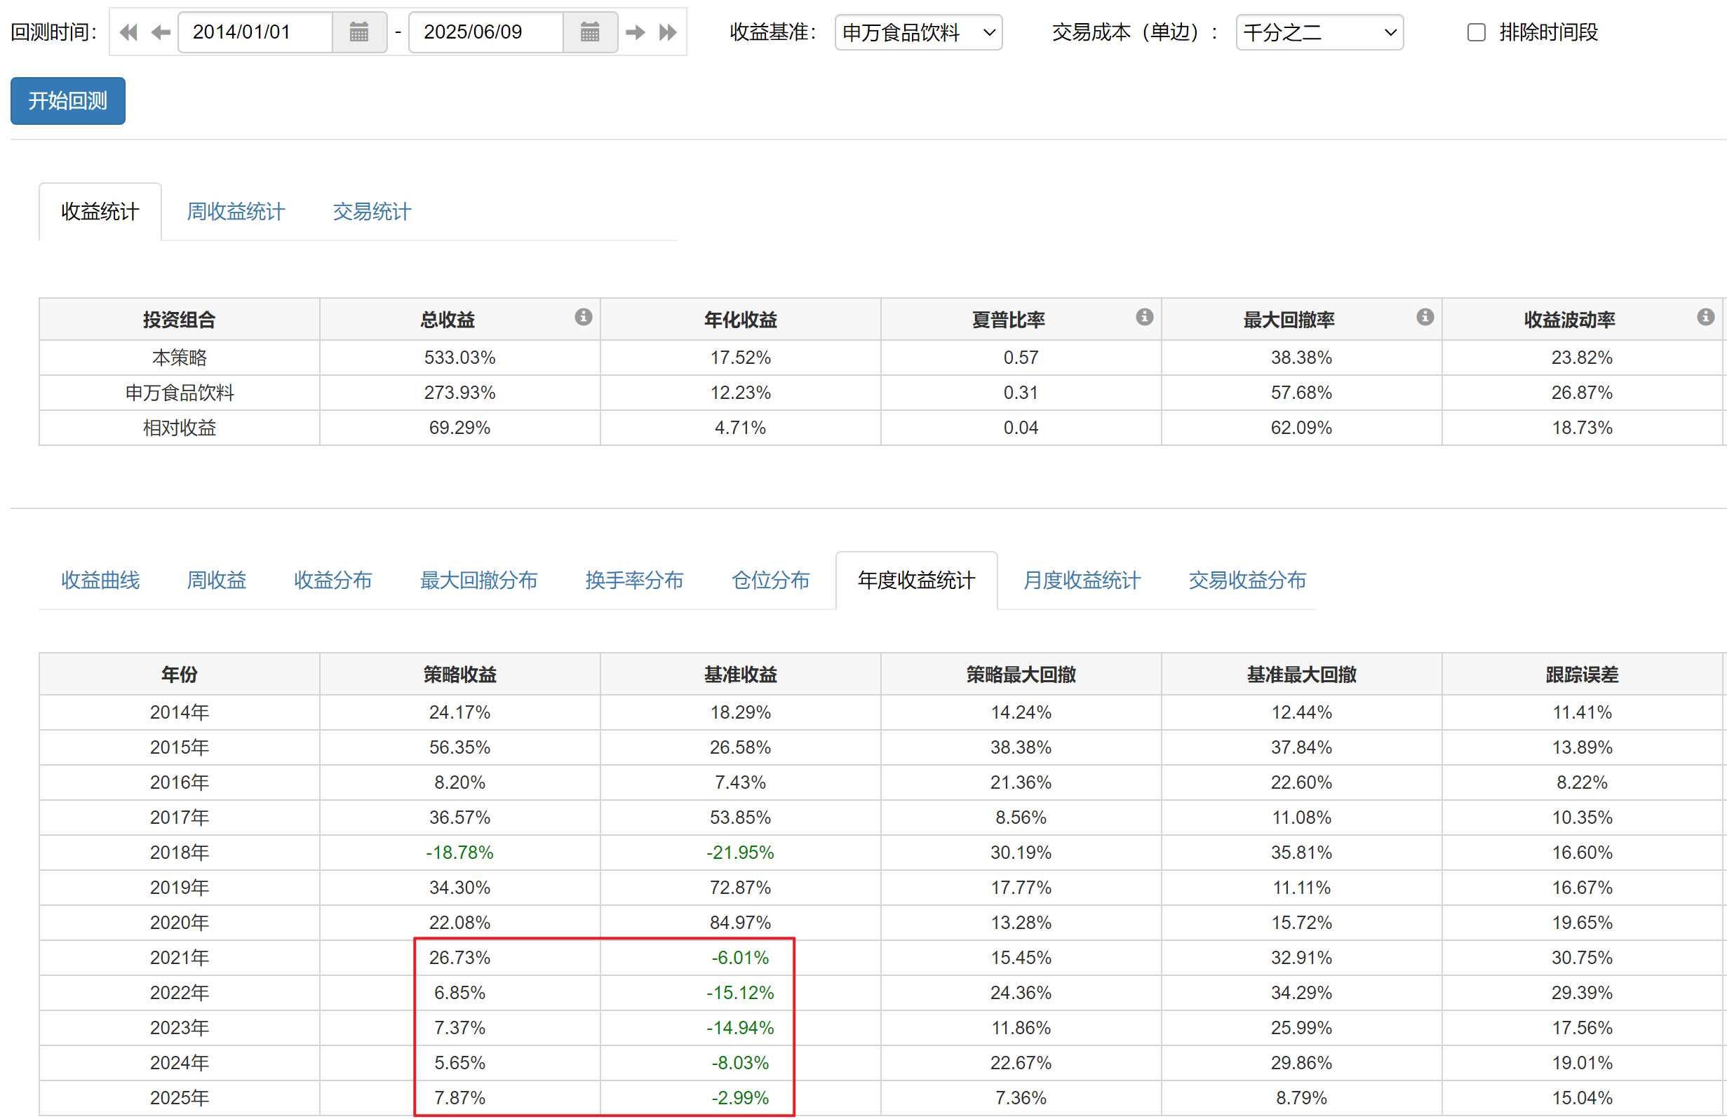Click the double-left rewind date arrow
Viewport: 1727px width, 1119px height.
128,32
